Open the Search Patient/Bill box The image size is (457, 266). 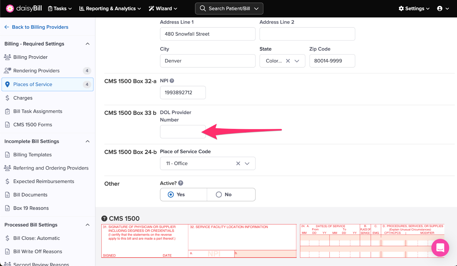229,9
